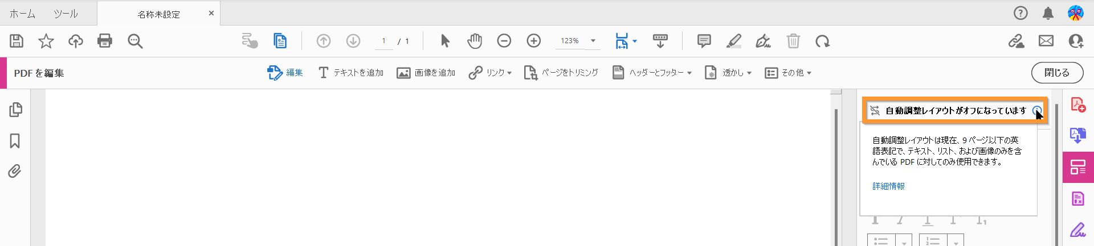This screenshot has width=1094, height=246.
Task: Open Export PDF tool in right rail
Action: pyautogui.click(x=1078, y=136)
